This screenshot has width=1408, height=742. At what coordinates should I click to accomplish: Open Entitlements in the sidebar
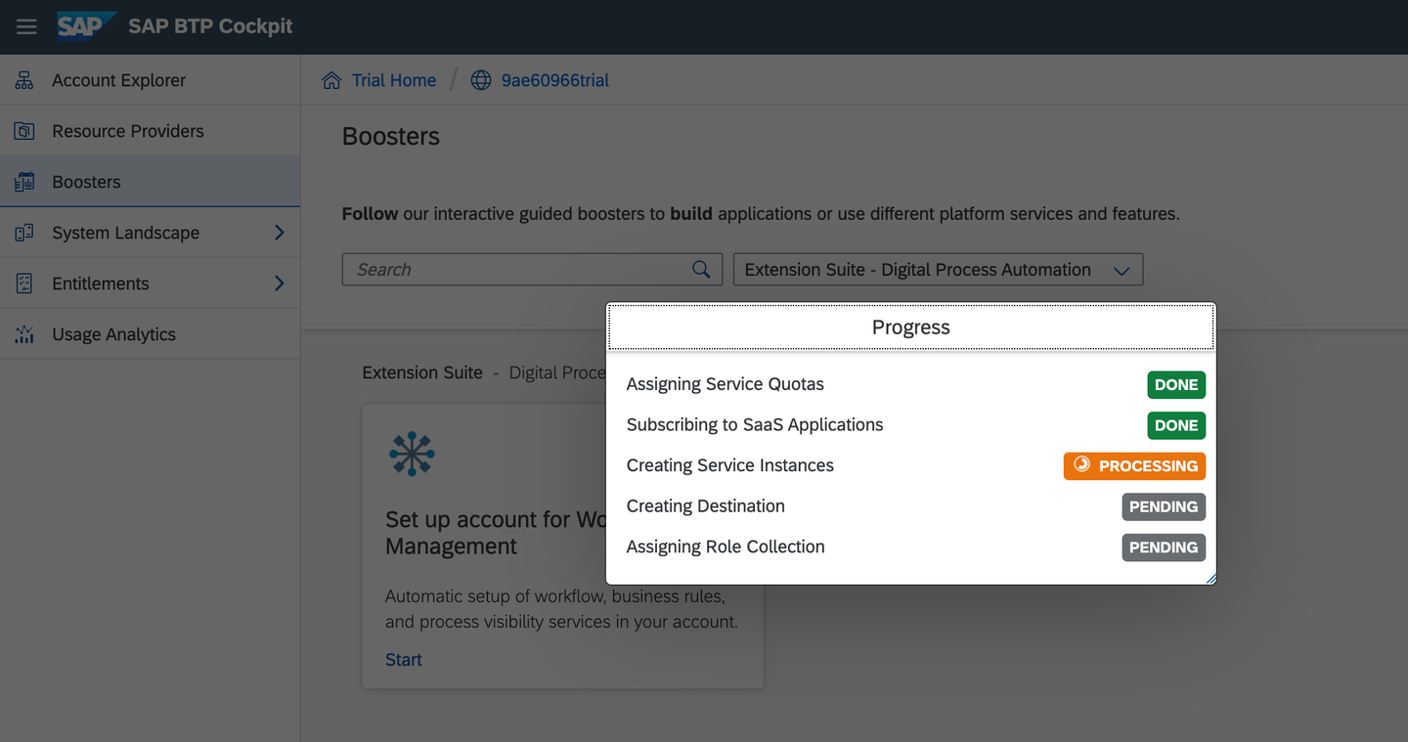(150, 284)
